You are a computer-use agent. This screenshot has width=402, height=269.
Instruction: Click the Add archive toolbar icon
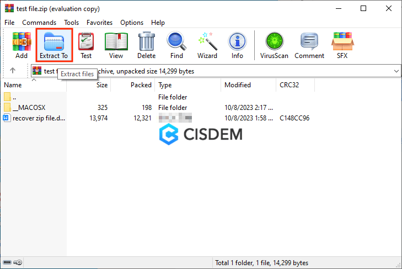click(x=22, y=45)
